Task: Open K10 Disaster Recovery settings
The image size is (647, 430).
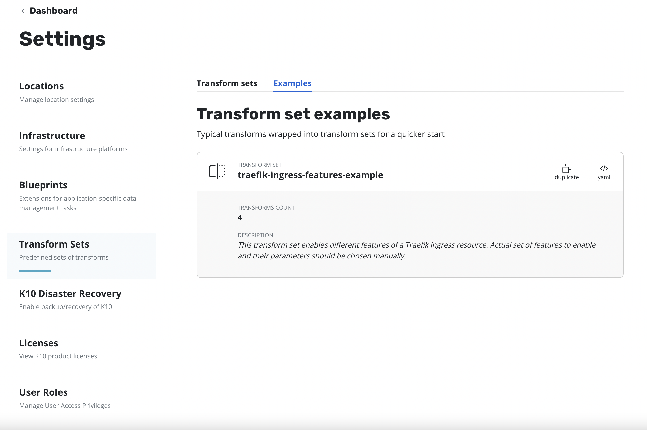Action: click(70, 294)
